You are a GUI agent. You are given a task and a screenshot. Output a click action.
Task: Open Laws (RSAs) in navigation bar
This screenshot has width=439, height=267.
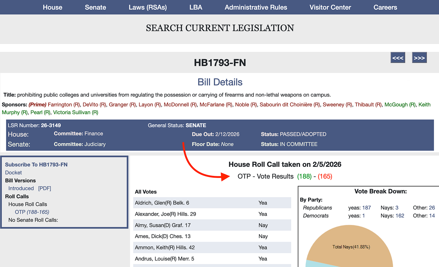tap(148, 7)
